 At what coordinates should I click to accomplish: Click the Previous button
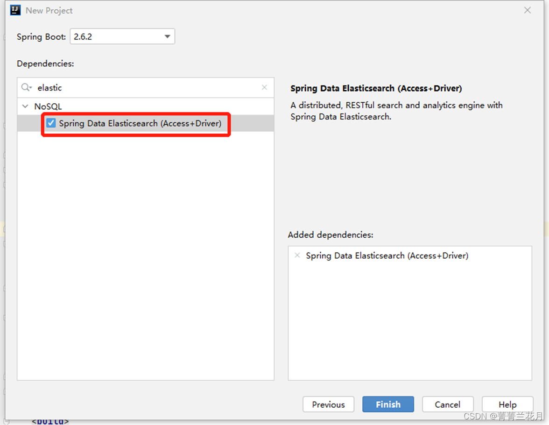[329, 404]
